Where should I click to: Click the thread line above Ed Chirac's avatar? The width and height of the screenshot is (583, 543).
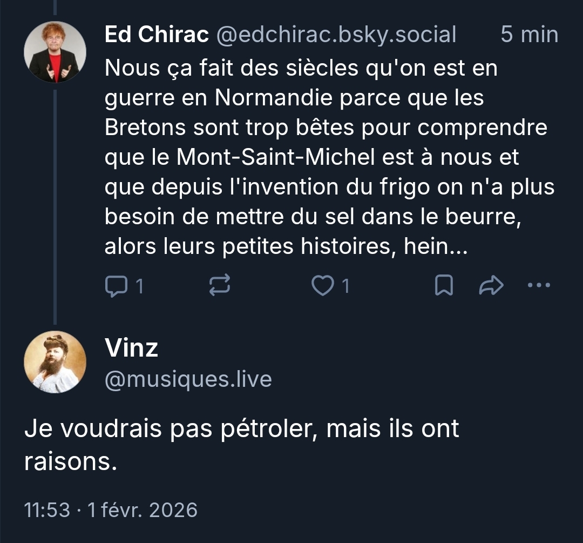click(55, 8)
